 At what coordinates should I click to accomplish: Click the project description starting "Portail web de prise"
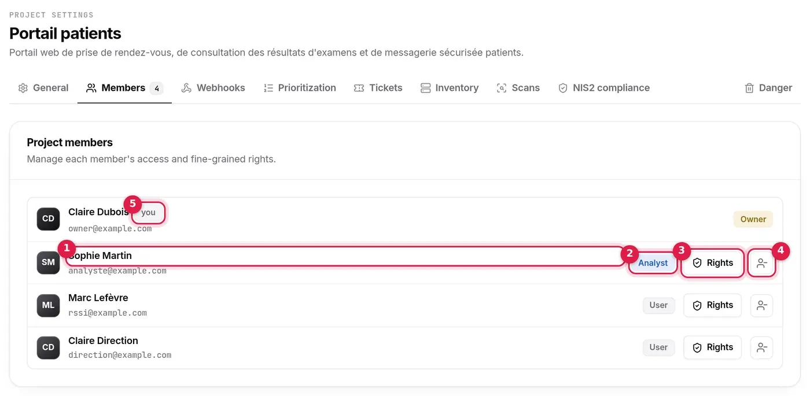[x=266, y=53]
